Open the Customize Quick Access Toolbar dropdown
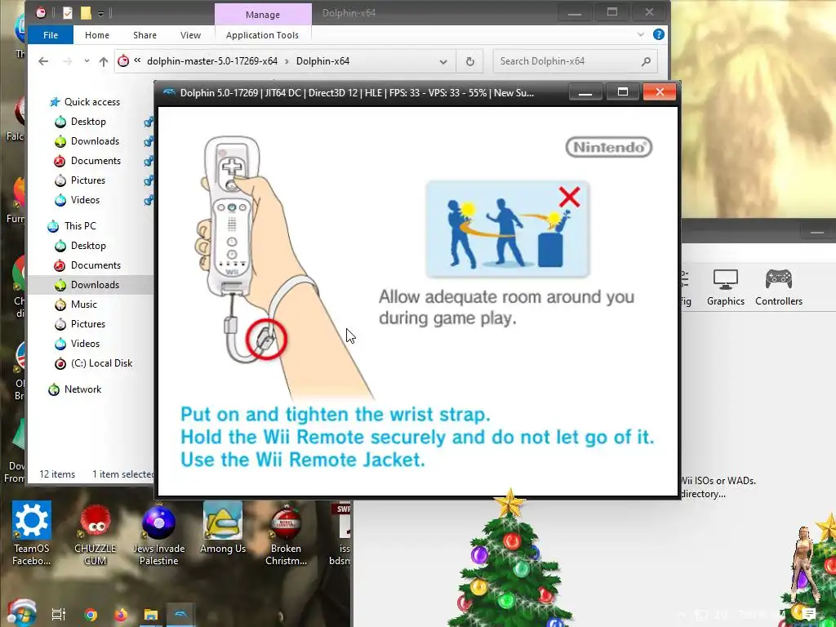The width and height of the screenshot is (836, 627). tap(100, 13)
